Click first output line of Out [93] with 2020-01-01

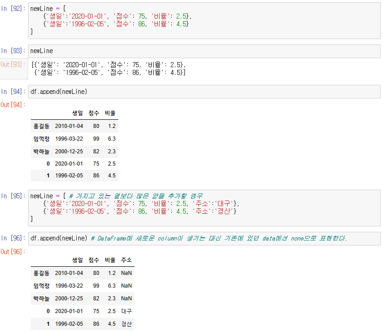tap(109, 65)
